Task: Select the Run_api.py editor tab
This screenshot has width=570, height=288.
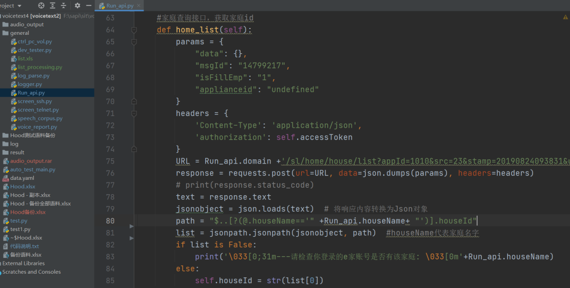Action: (x=120, y=5)
